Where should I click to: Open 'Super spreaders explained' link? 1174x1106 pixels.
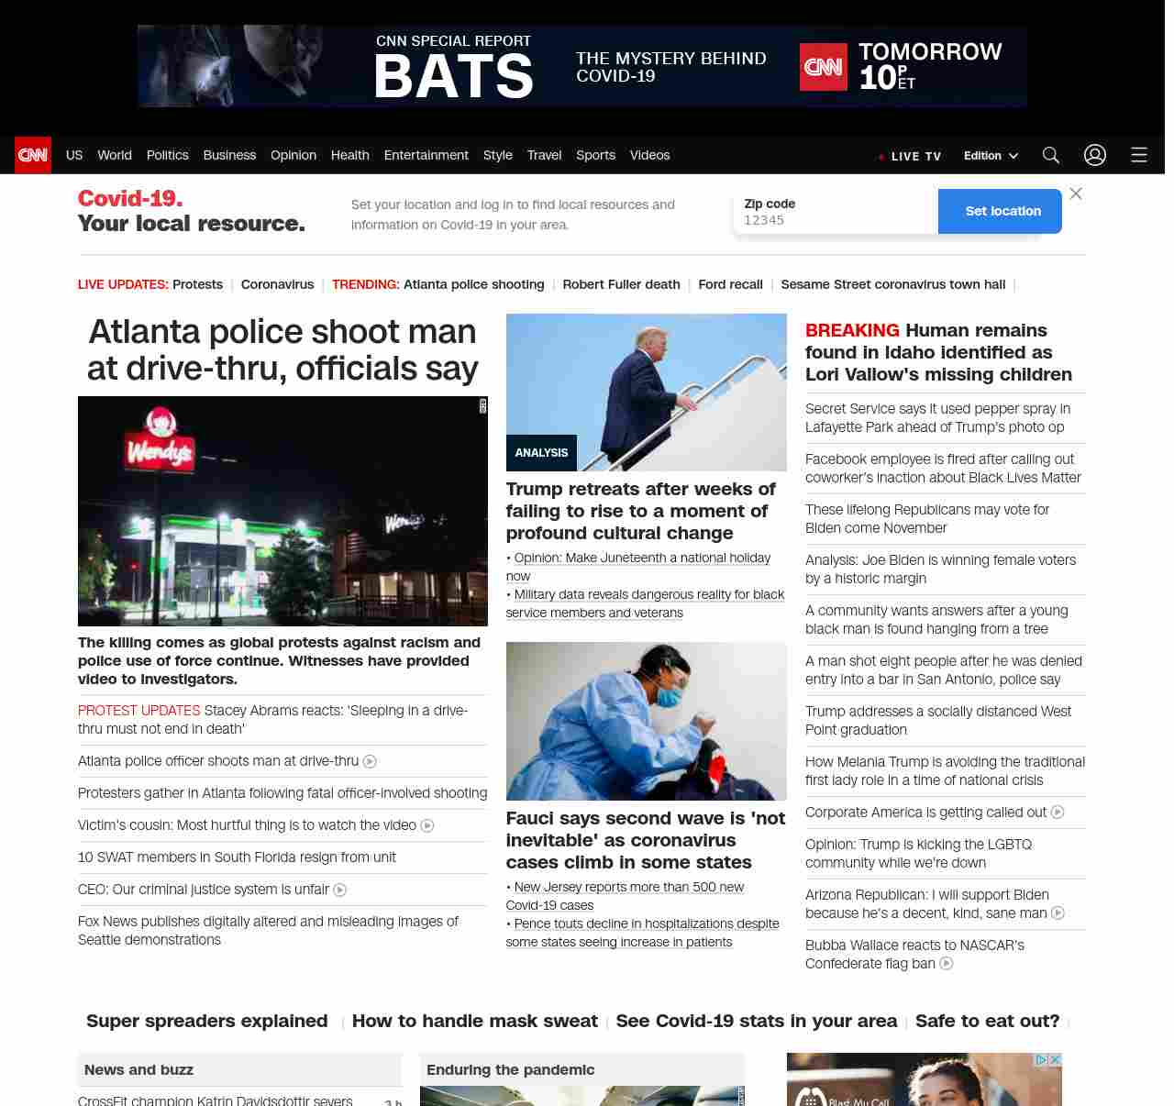coord(206,1021)
